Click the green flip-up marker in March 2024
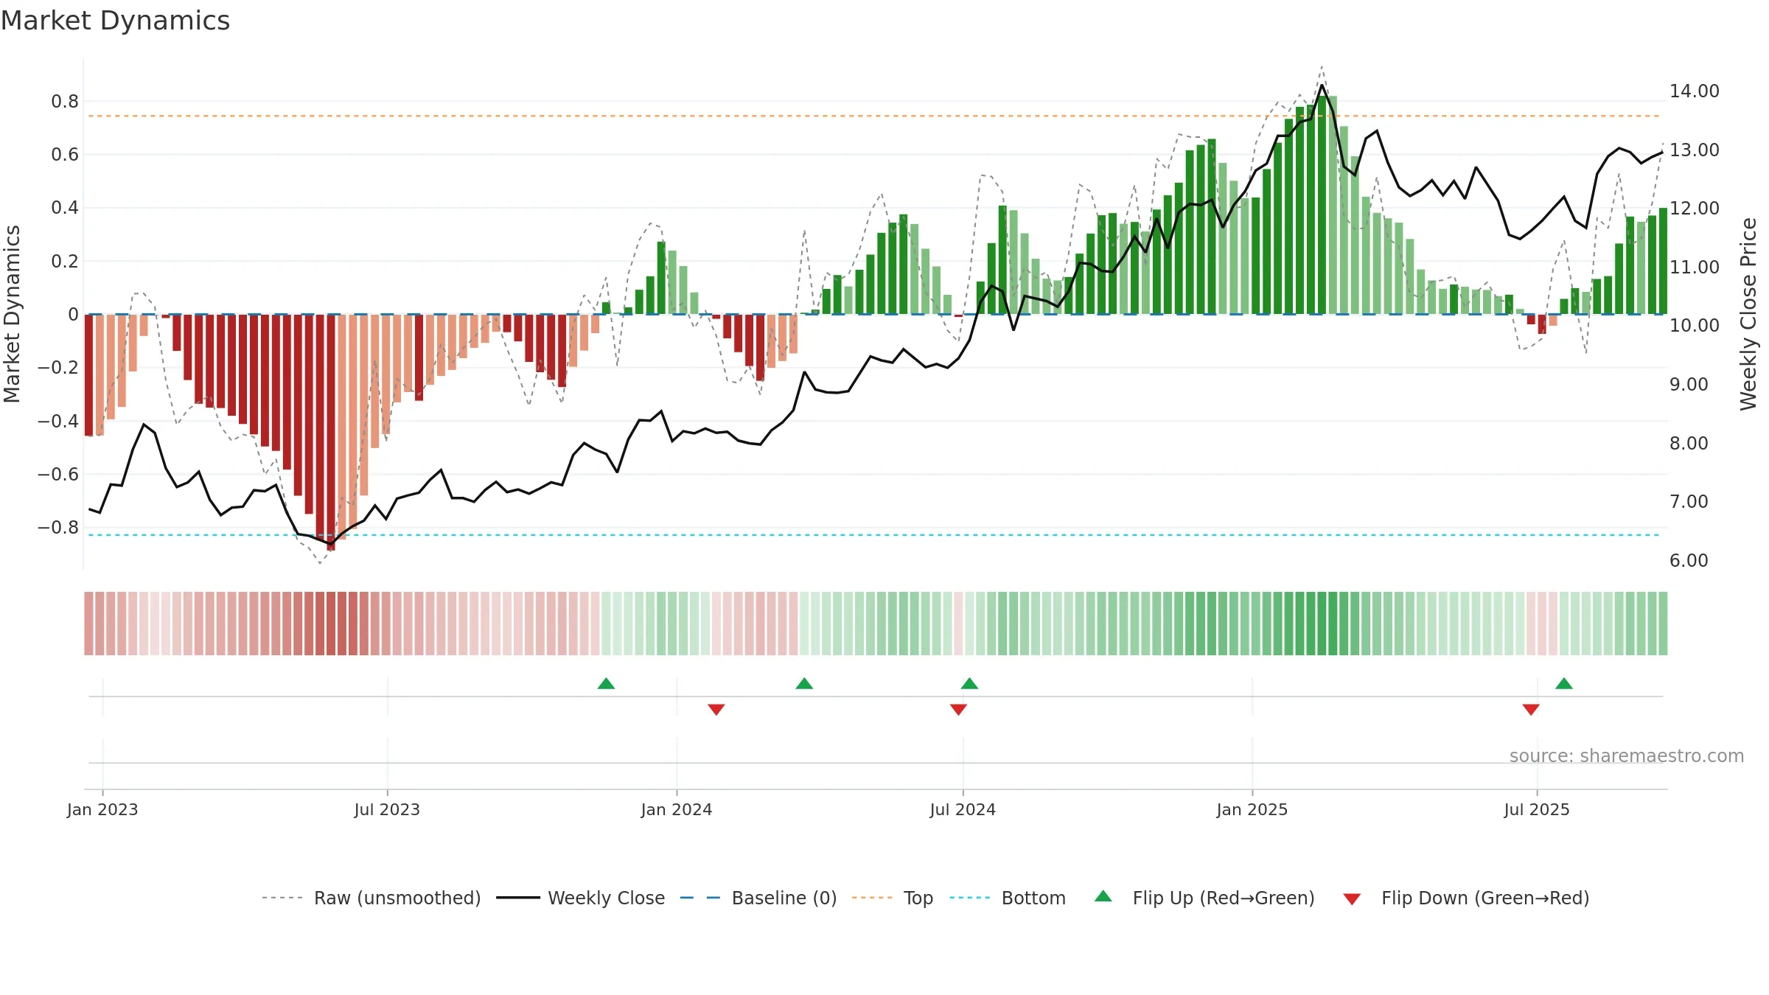The width and height of the screenshot is (1769, 995). [x=804, y=683]
